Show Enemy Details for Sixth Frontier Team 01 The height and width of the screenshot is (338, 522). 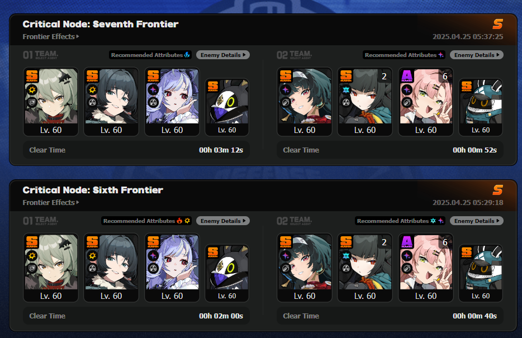222,221
